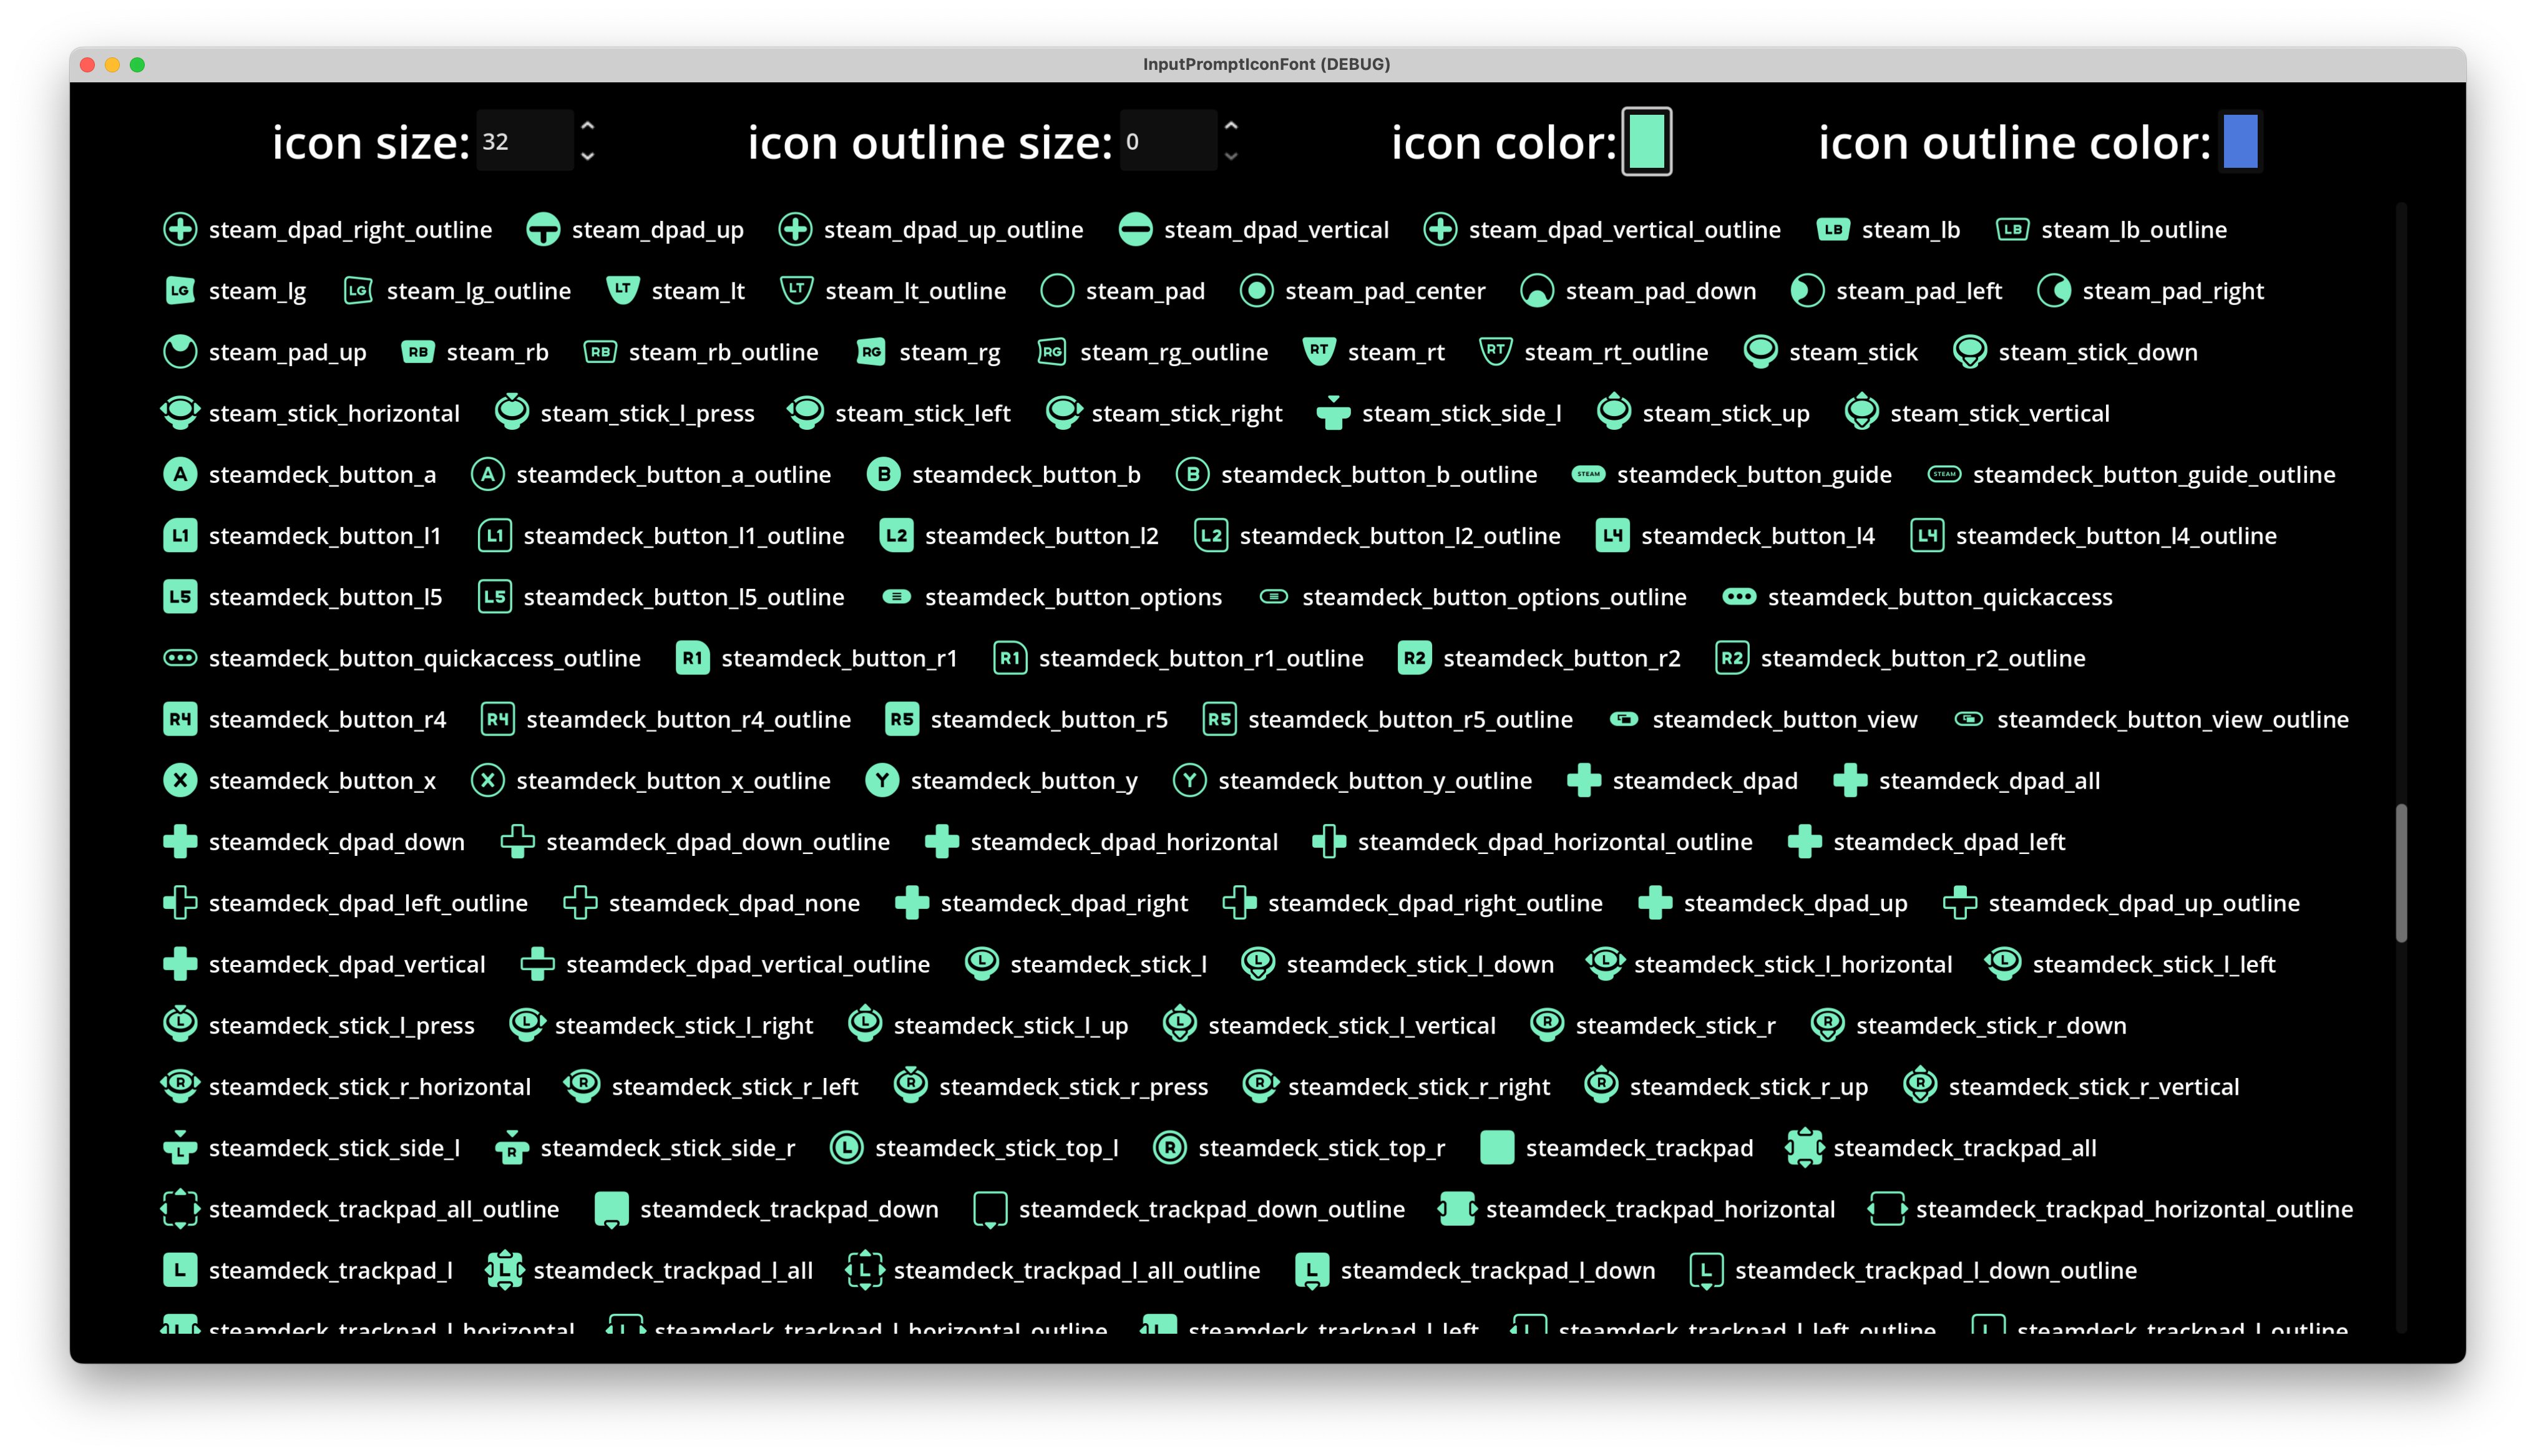Click the steamdeck_button_guide icon
2536x1456 pixels.
[x=1588, y=474]
